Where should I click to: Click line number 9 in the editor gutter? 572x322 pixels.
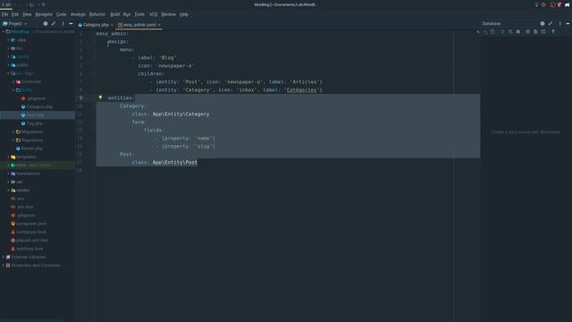pos(80,97)
